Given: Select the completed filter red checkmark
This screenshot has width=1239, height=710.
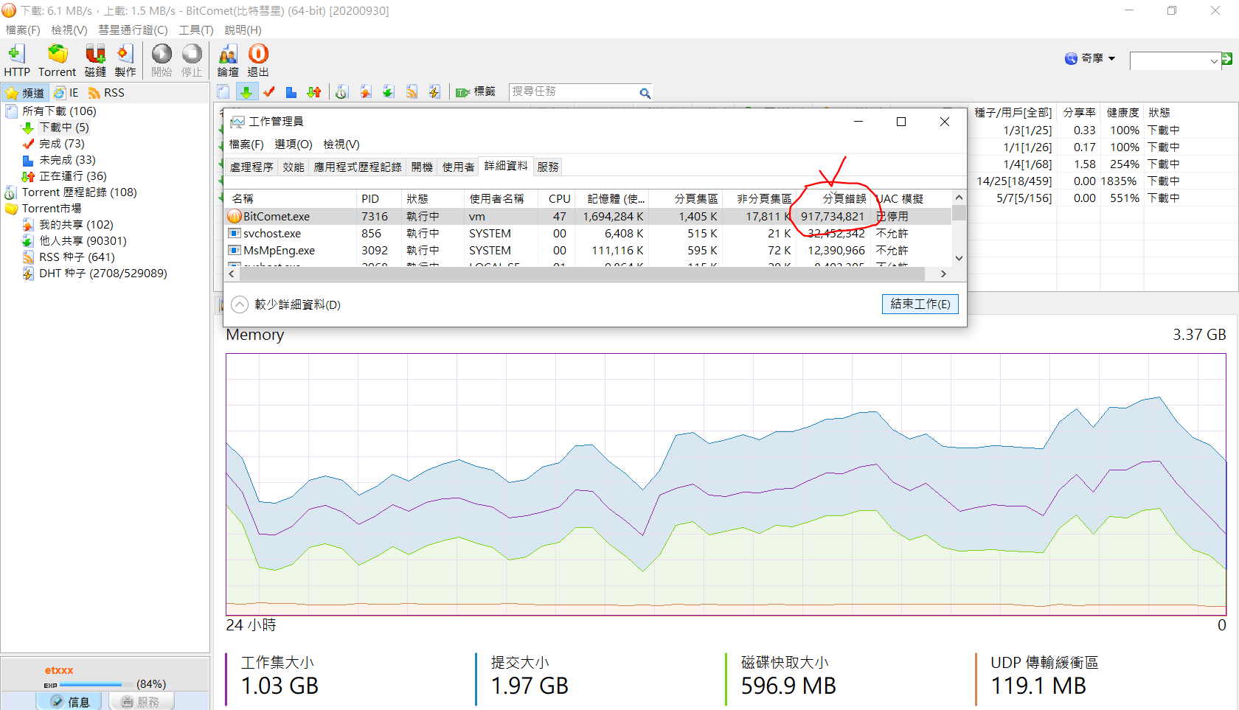Looking at the screenshot, I should [268, 92].
